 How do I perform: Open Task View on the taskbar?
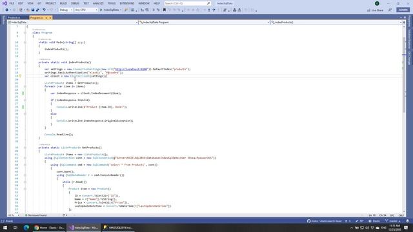pyautogui.click(x=15, y=227)
